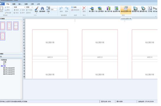Switch to the 插入 ribbon tab

20,4
